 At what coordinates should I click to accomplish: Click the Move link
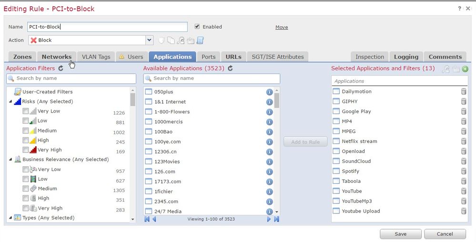pos(282,27)
